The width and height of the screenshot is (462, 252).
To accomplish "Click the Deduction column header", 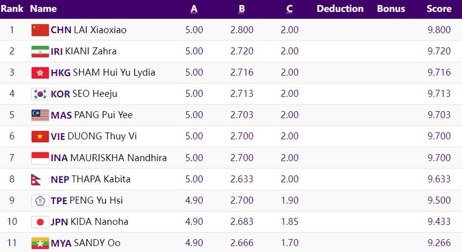I will [x=340, y=9].
